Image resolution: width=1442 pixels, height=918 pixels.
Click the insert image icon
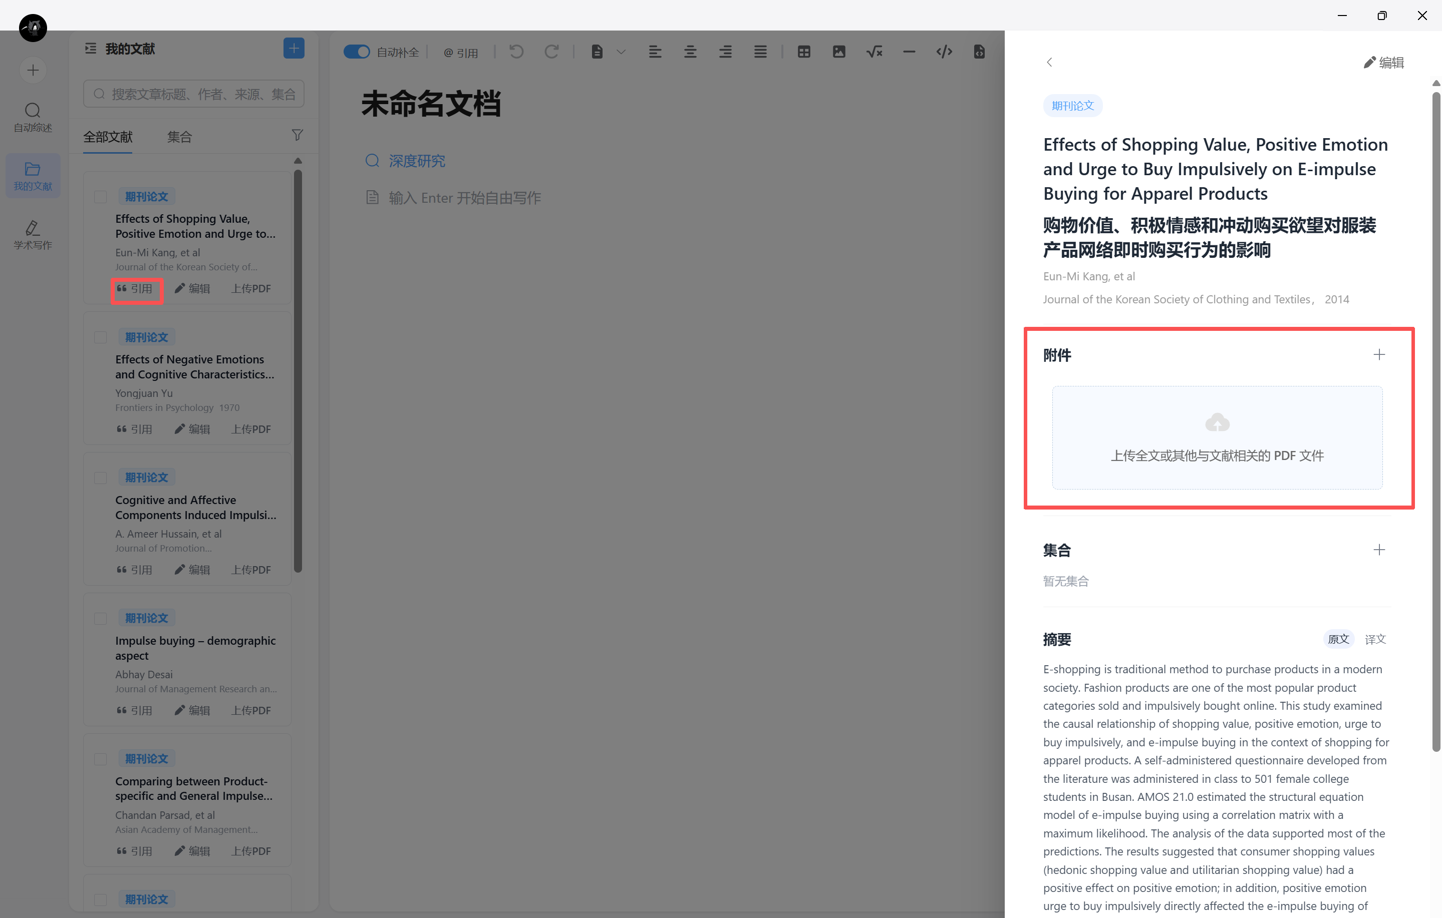pyautogui.click(x=838, y=52)
